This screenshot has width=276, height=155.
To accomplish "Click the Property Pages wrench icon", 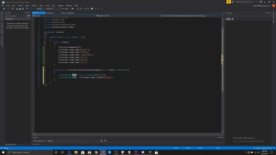I will coord(232,19).
